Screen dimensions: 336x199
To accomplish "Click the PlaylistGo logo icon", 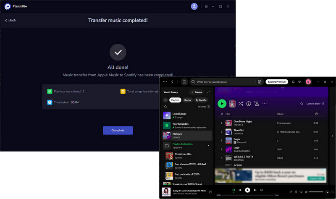I will [x=8, y=6].
